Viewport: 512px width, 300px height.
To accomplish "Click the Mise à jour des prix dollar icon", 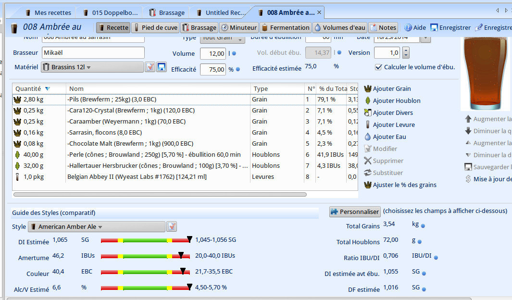I will (468, 179).
